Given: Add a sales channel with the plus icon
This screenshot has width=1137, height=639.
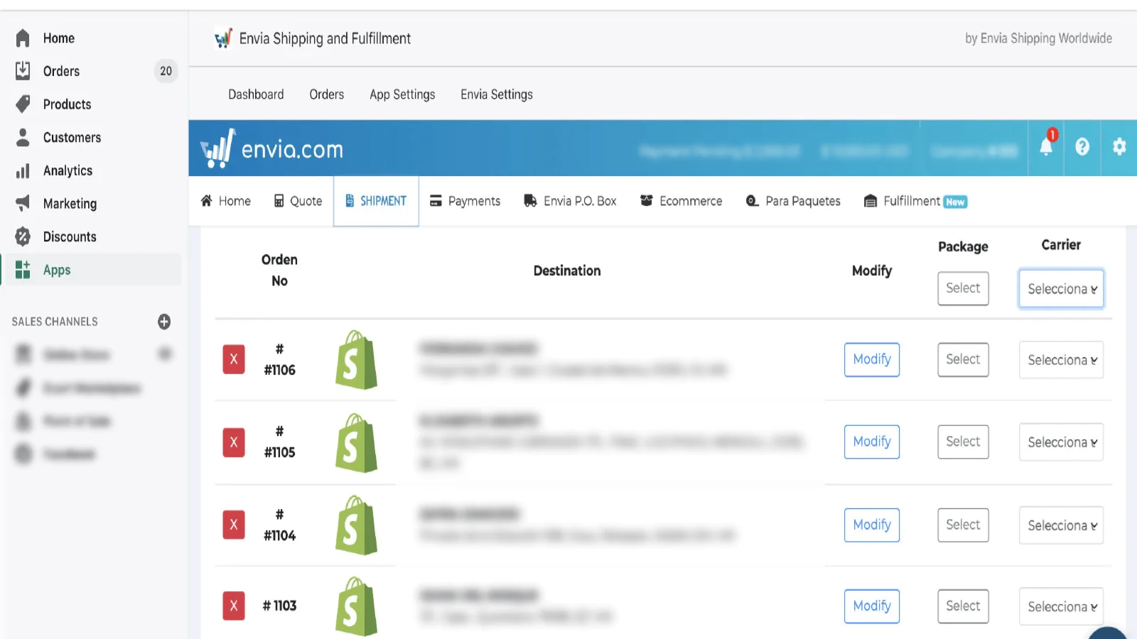Looking at the screenshot, I should [x=164, y=322].
